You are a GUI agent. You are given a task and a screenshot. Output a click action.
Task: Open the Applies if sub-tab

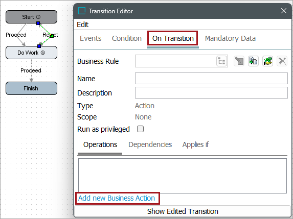tap(195, 144)
